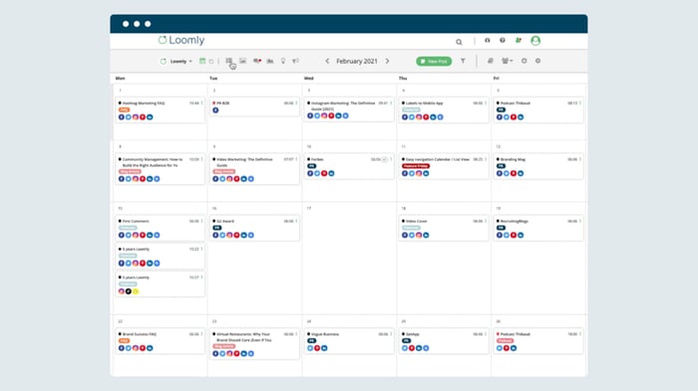698x391 pixels.
Task: Open the Branding Mag post
Action: [513, 159]
